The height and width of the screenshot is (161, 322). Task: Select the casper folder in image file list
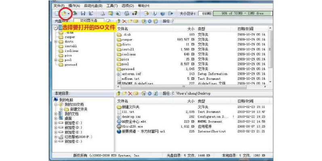127,39
